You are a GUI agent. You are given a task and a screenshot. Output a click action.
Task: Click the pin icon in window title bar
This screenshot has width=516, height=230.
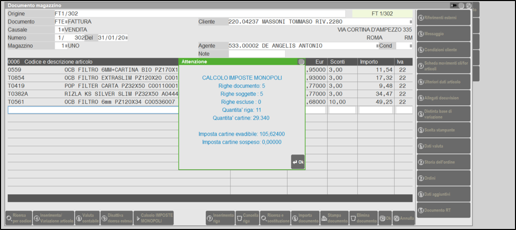click(454, 5)
